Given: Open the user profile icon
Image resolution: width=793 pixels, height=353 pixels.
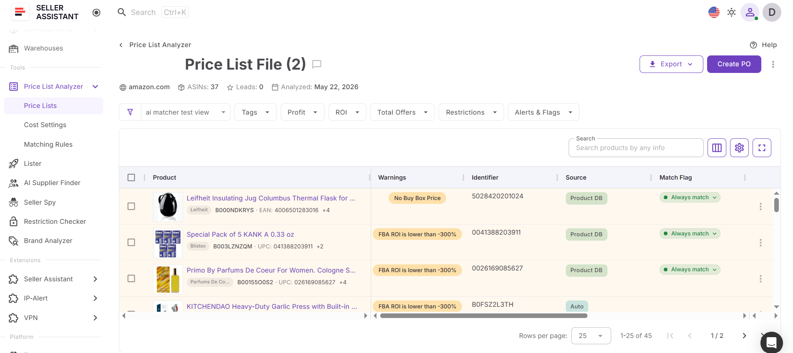Looking at the screenshot, I should 750,13.
